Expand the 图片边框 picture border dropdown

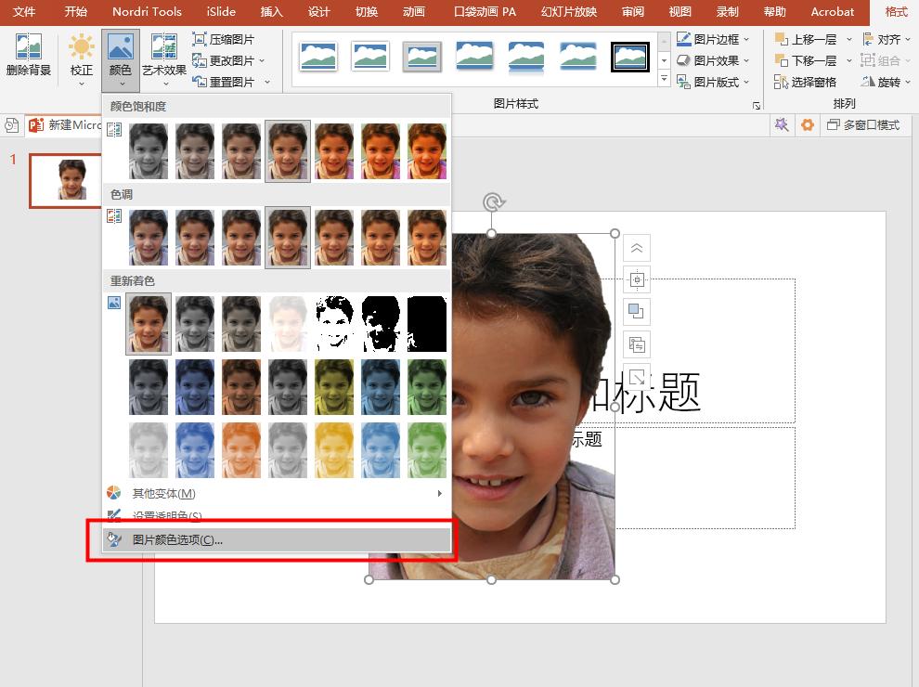(746, 39)
